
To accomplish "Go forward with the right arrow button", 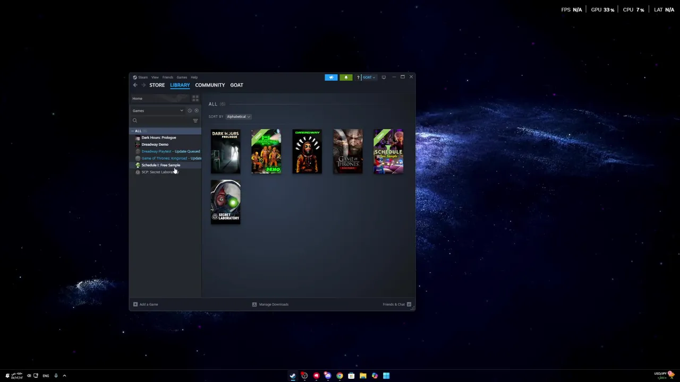I will [143, 85].
